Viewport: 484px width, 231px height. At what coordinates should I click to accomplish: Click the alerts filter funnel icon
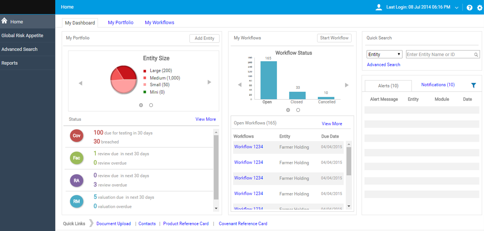coord(473,85)
